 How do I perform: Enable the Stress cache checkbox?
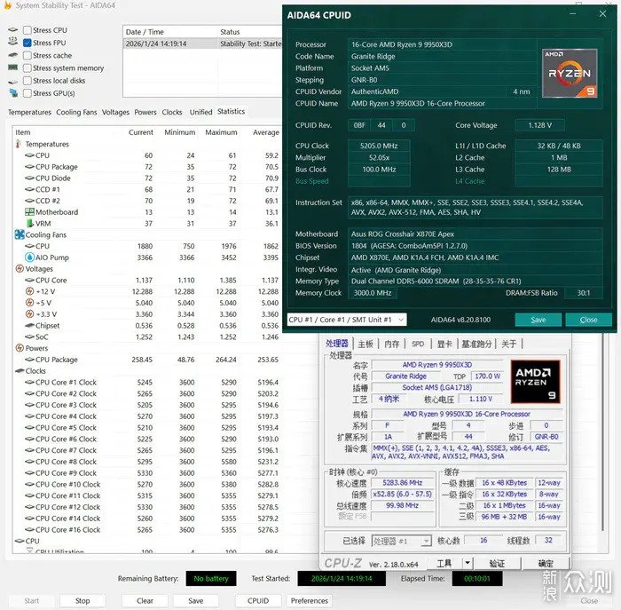[x=28, y=55]
